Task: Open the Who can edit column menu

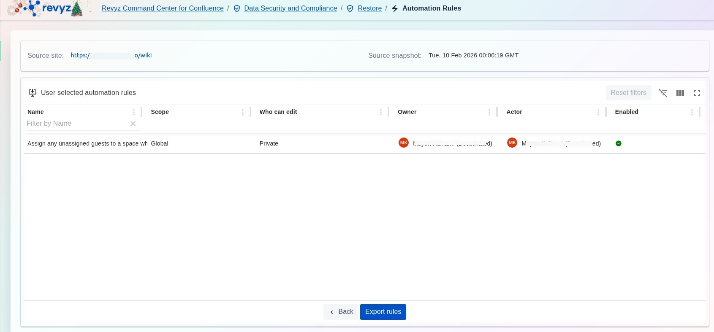Action: (x=380, y=112)
